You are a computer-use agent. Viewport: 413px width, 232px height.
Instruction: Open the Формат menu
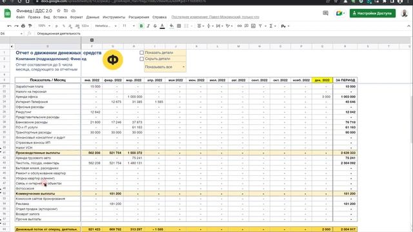click(x=76, y=17)
